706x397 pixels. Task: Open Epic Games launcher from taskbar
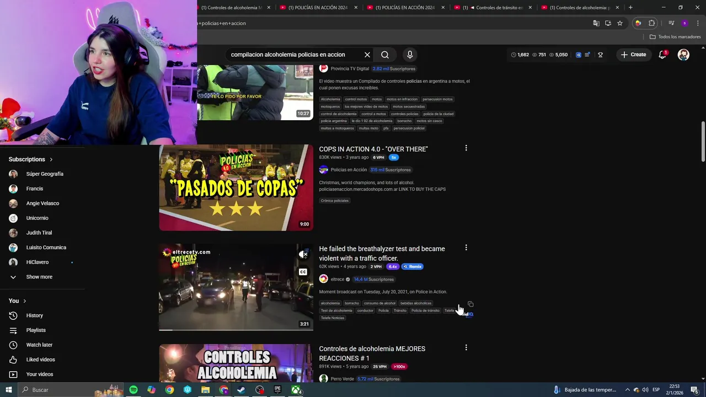[277, 390]
